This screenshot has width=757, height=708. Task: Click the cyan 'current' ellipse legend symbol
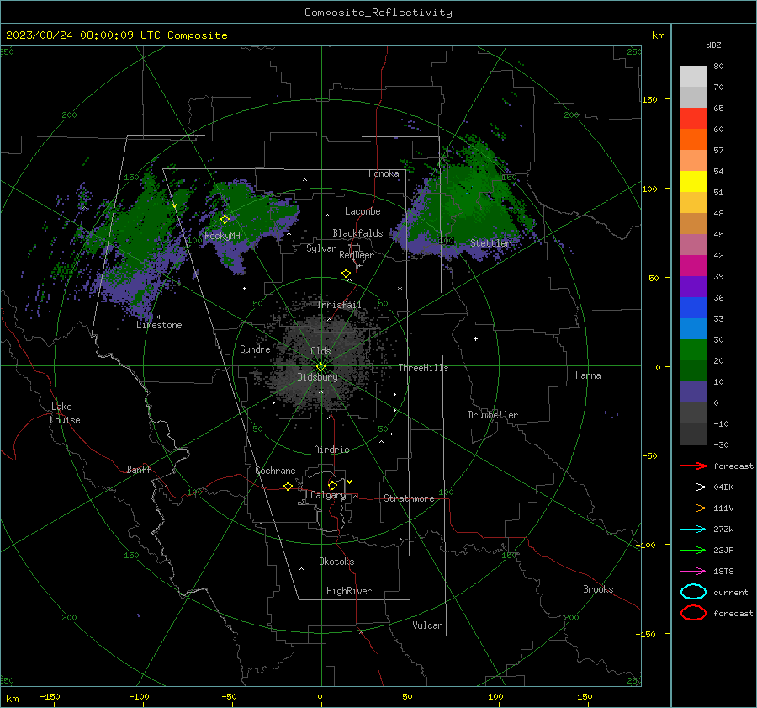pyautogui.click(x=693, y=592)
